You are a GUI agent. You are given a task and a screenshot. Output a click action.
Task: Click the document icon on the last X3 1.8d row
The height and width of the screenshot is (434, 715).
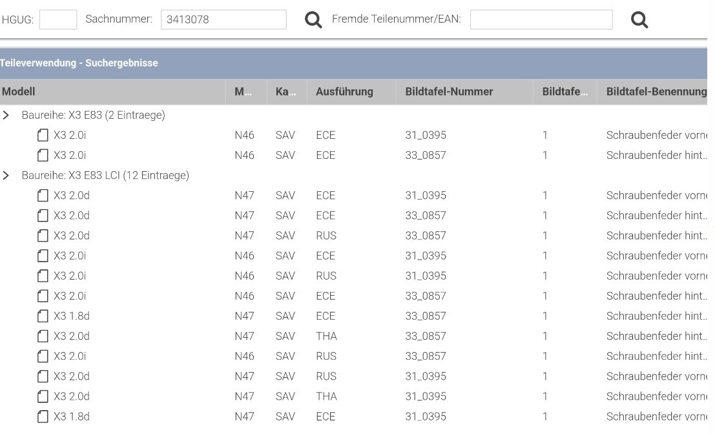[x=43, y=416]
